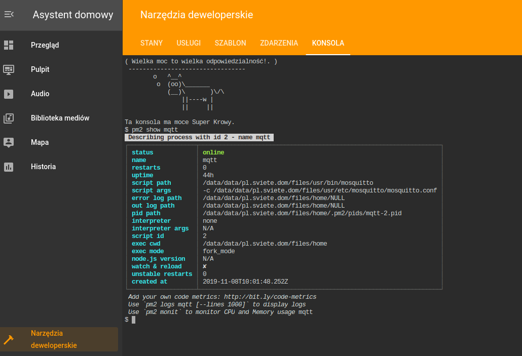
Task: Click the green 'online' status value
Action: click(213, 152)
